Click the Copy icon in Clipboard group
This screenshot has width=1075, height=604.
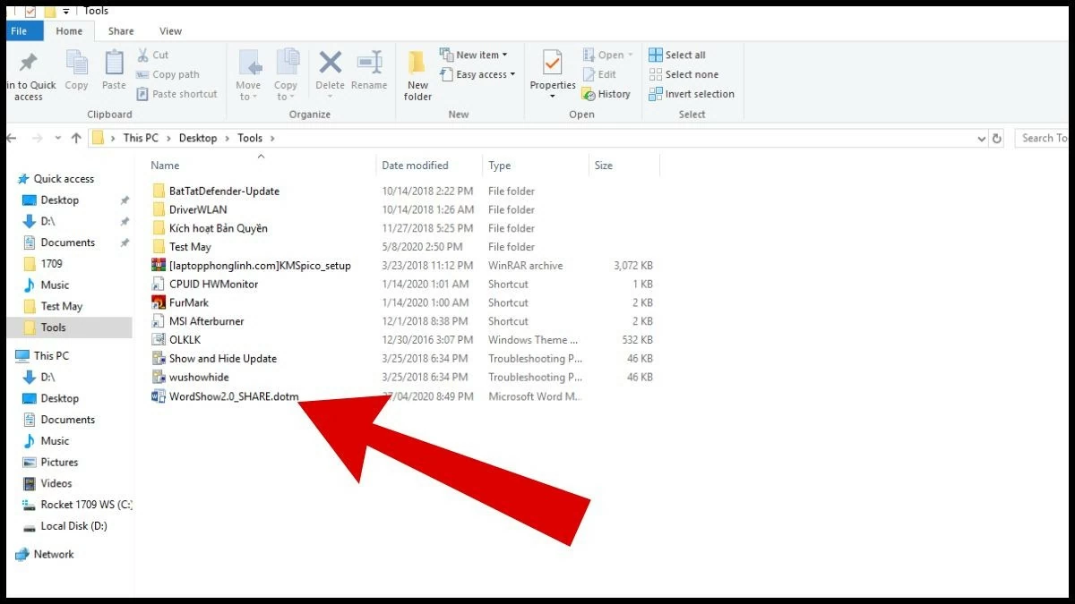pyautogui.click(x=76, y=72)
